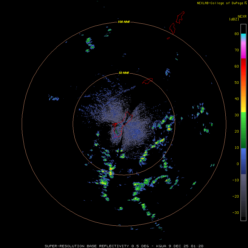The image size is (248, 248).
Task: Click the small red island outline on 50 NMI ring
Action: (x=147, y=81)
